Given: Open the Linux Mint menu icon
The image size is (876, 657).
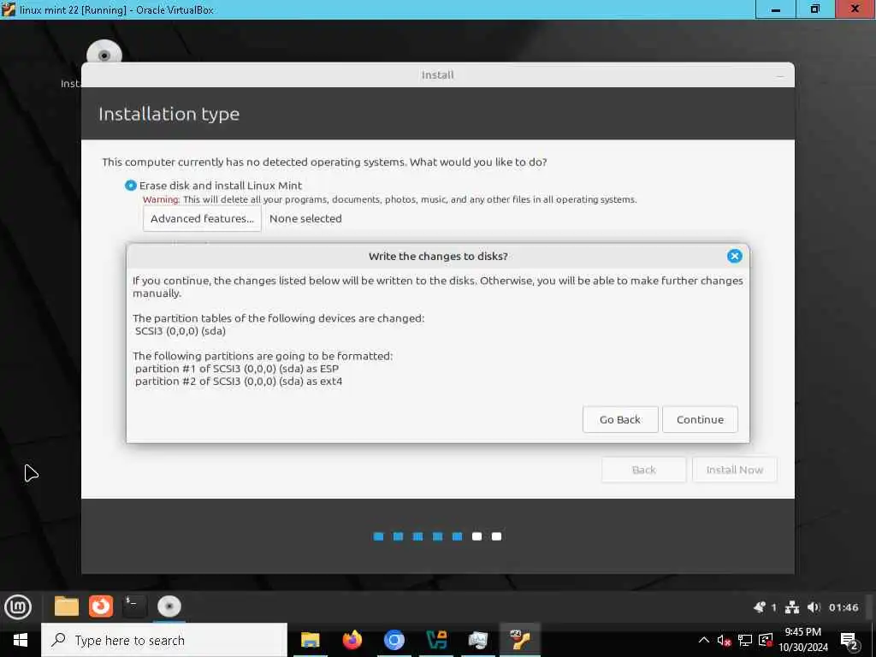Looking at the screenshot, I should coord(18,607).
